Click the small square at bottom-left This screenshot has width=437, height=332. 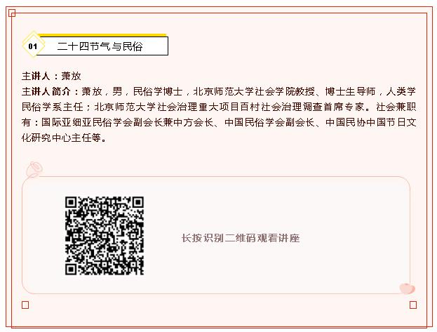pyautogui.click(x=25, y=305)
